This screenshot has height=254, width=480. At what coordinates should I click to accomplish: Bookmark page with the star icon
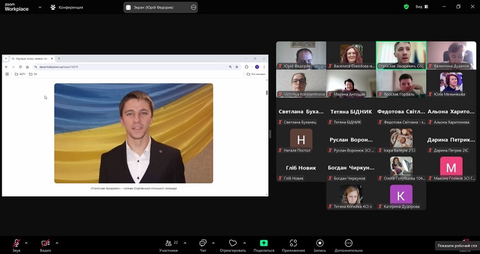point(236,67)
